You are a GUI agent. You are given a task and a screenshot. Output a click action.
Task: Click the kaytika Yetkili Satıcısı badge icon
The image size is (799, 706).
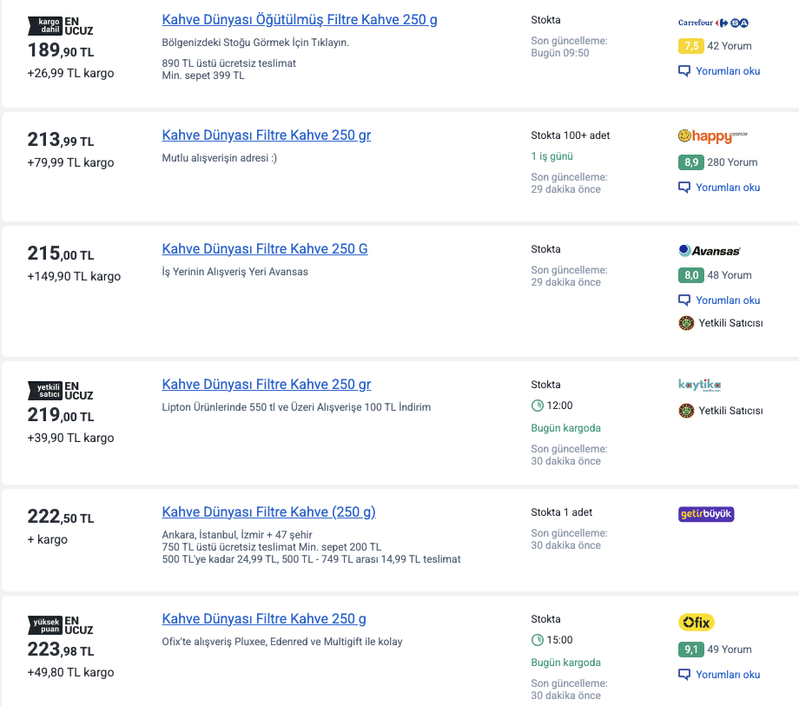686,411
